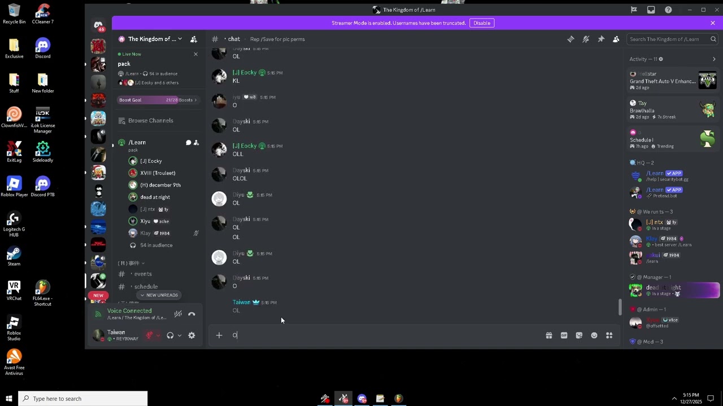Toggle channel notification settings bell icon
Image resolution: width=723 pixels, height=406 pixels.
click(586, 39)
